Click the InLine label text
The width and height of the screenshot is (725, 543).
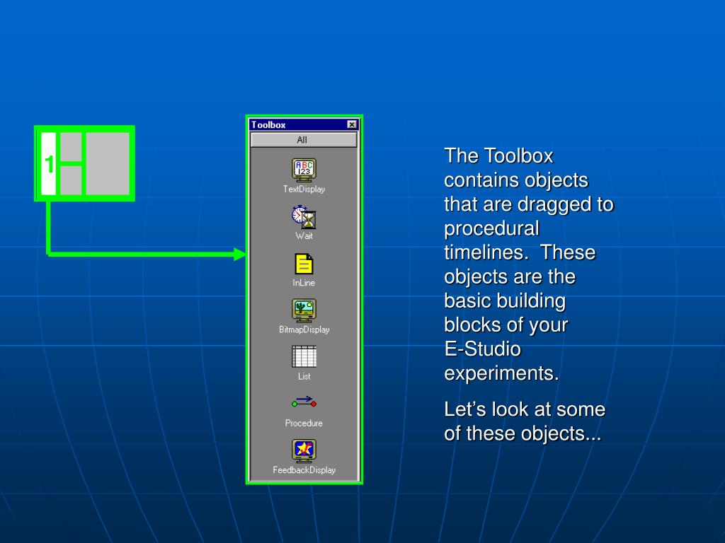pyautogui.click(x=304, y=283)
